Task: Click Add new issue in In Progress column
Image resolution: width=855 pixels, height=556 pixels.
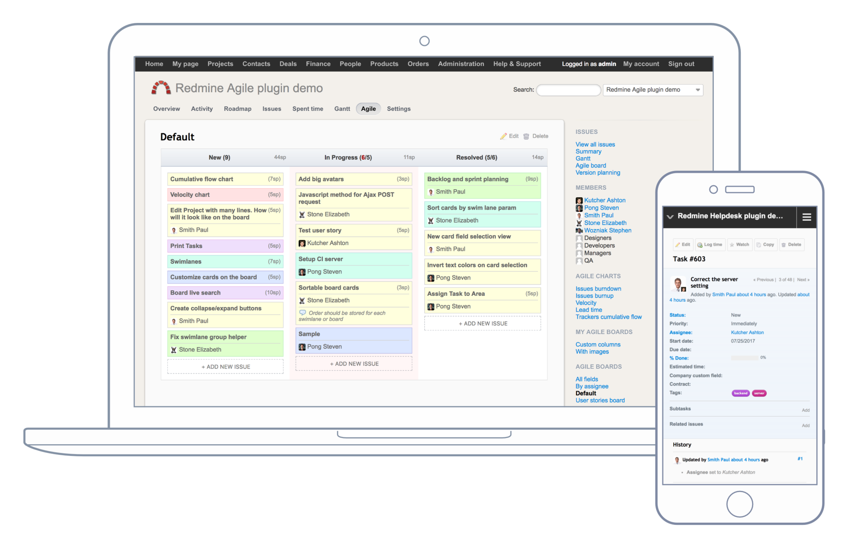Action: click(354, 363)
